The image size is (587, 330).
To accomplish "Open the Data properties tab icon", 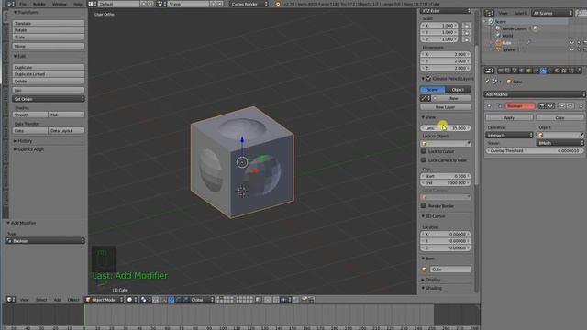I will (550, 71).
